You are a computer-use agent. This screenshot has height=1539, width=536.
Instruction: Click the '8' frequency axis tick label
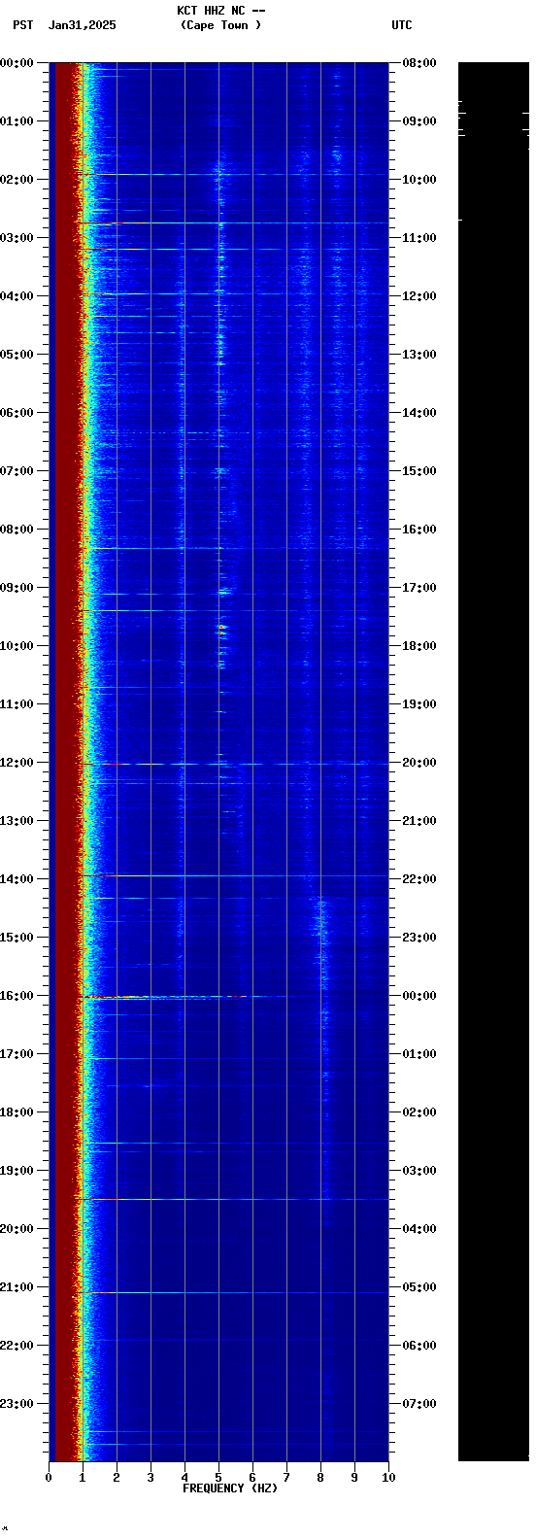point(320,1478)
